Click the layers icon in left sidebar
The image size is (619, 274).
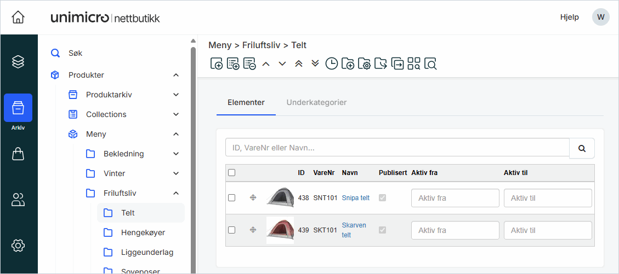[18, 61]
